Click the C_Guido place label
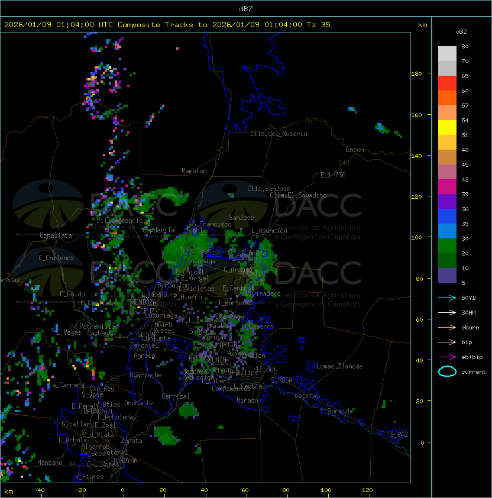This screenshot has width=492, height=498. pyautogui.click(x=72, y=294)
